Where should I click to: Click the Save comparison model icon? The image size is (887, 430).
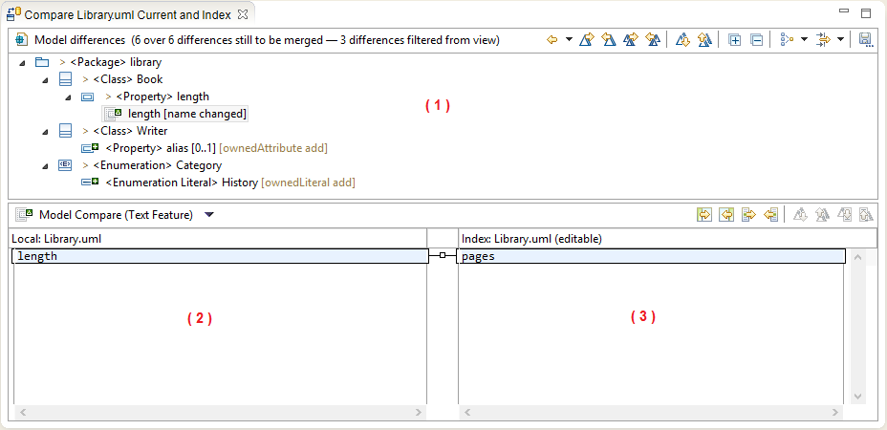[x=865, y=40]
